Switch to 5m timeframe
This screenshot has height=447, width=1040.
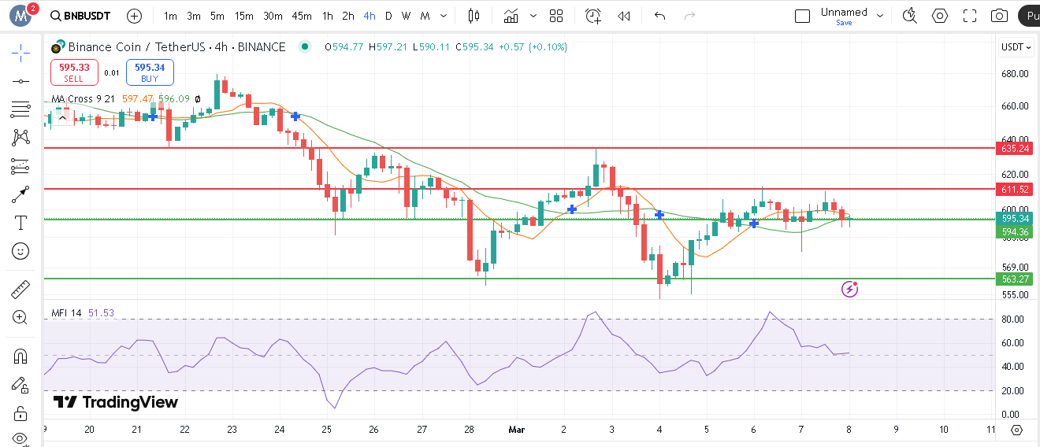(x=217, y=16)
